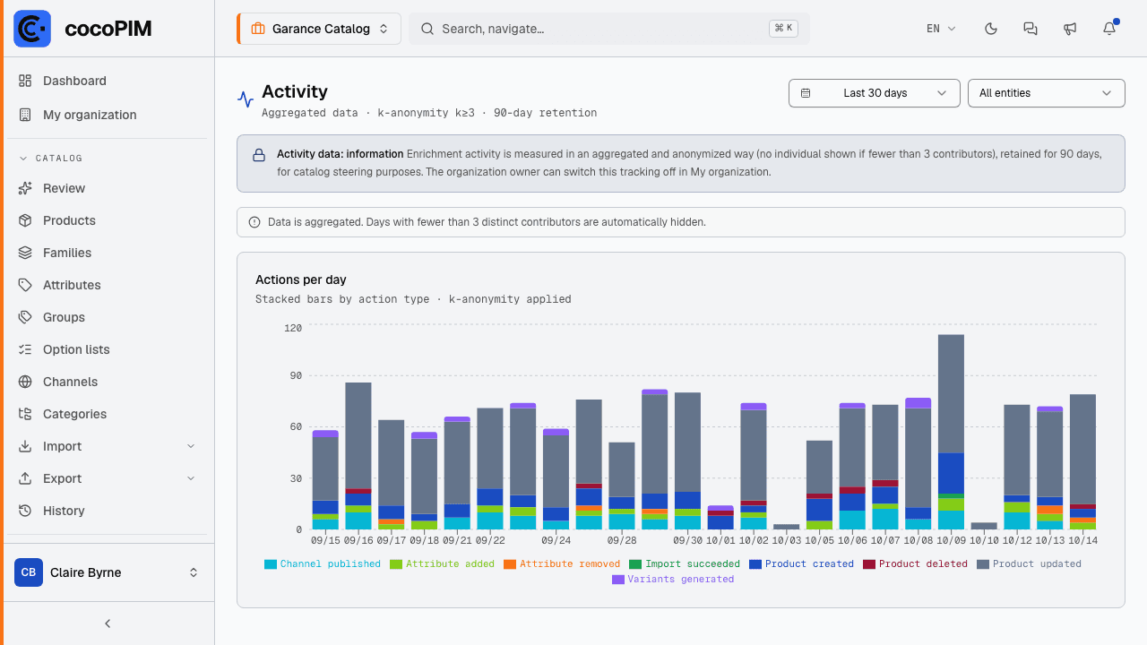Click the Attributes tag icon
The width and height of the screenshot is (1147, 645).
pos(25,285)
